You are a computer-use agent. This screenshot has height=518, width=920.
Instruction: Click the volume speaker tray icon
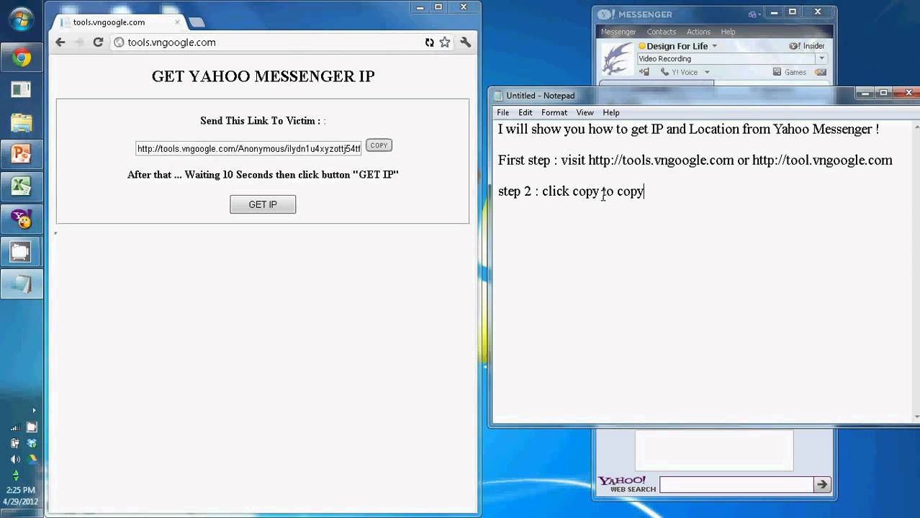pos(15,459)
